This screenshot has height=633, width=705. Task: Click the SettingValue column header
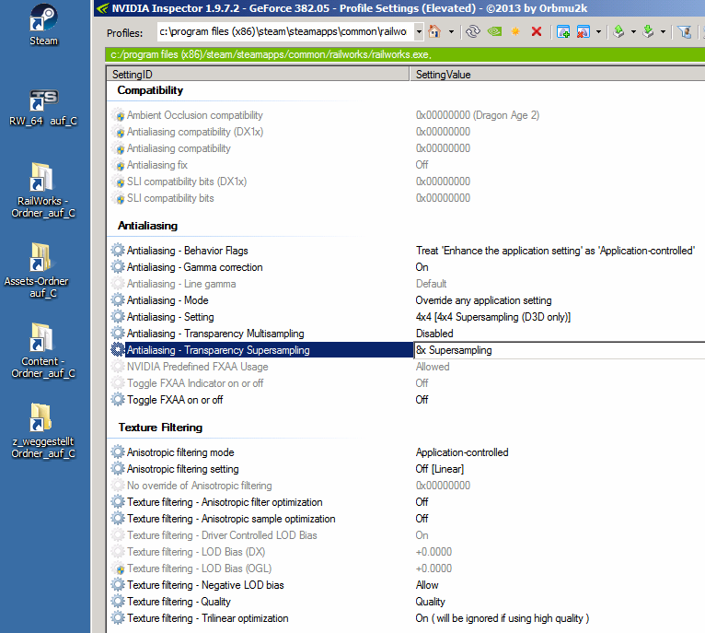tap(558, 75)
